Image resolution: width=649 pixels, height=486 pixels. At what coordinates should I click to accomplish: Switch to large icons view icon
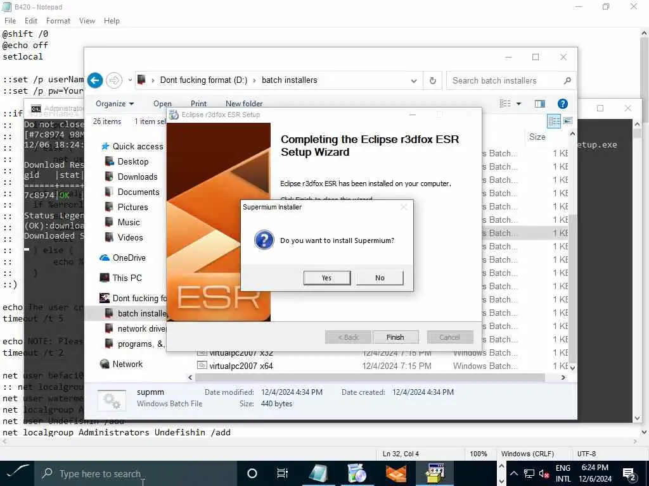(x=568, y=121)
